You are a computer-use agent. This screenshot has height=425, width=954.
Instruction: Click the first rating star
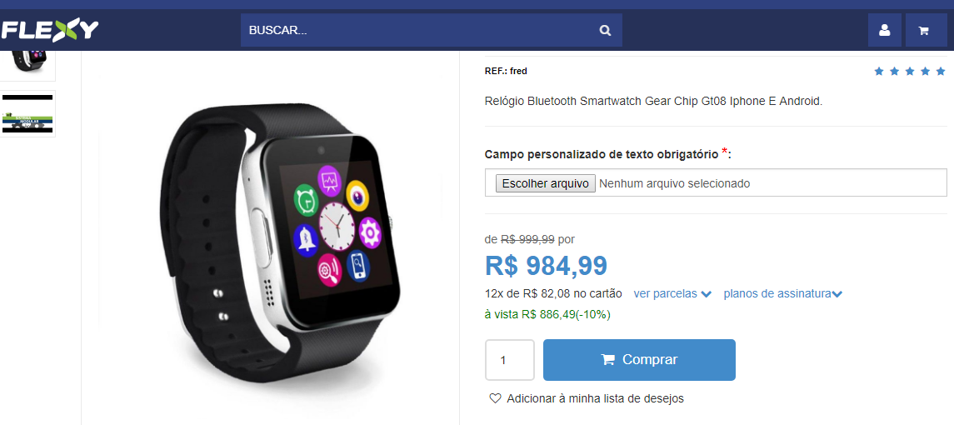(878, 71)
